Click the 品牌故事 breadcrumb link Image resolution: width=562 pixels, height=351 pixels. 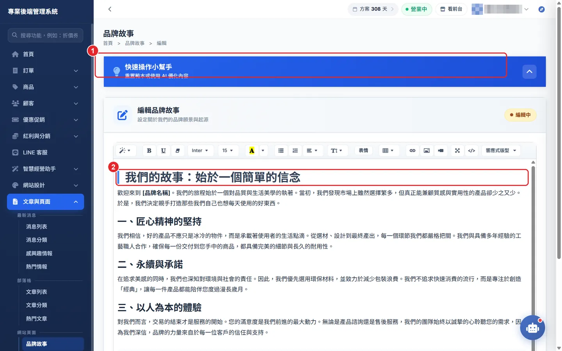[x=135, y=43]
